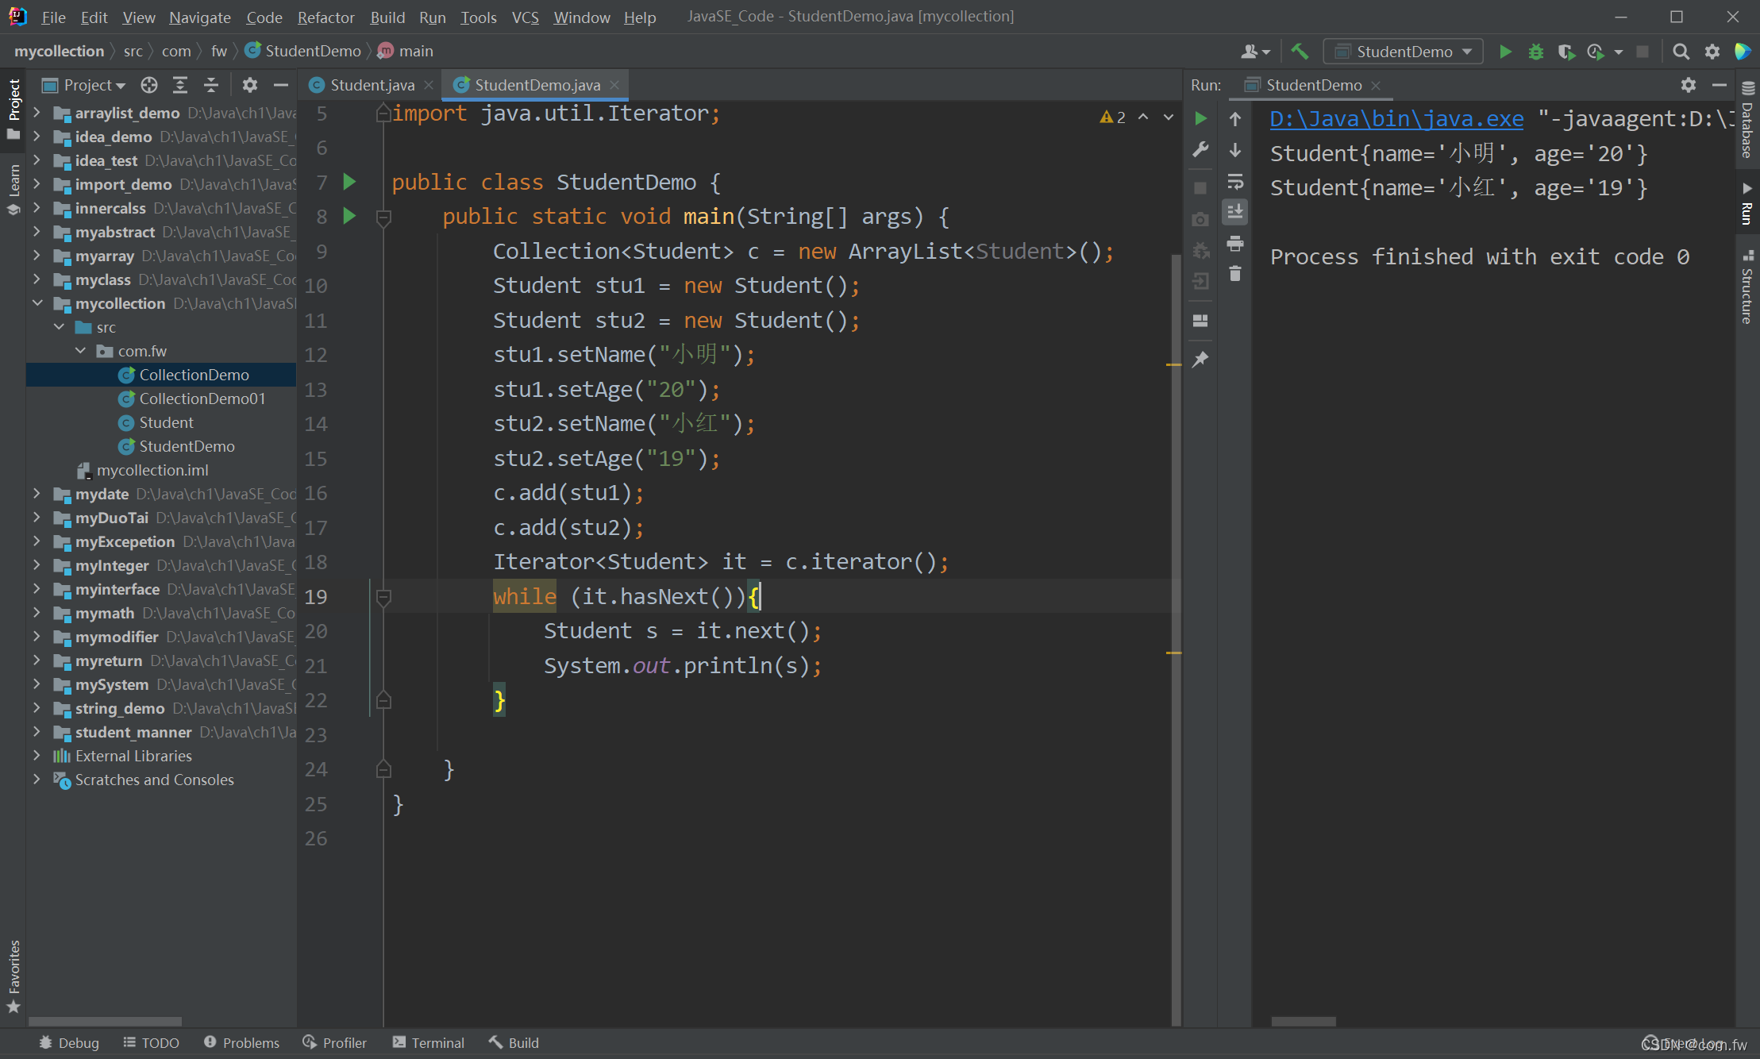Click the Print output icon in Run panel
Image resolution: width=1760 pixels, height=1059 pixels.
[x=1235, y=244]
